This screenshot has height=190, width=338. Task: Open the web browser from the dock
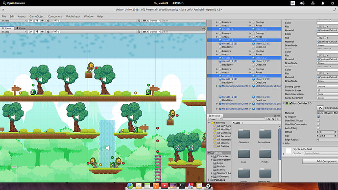[x=130, y=186]
